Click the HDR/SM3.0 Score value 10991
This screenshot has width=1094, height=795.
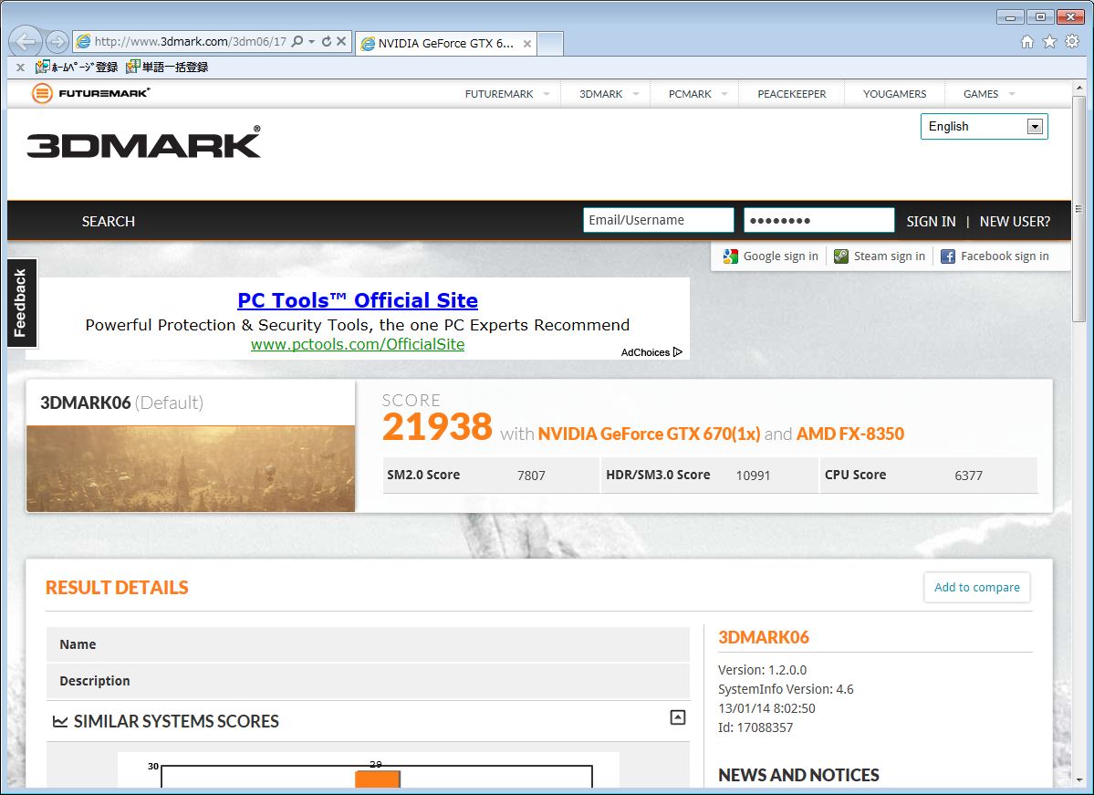point(753,476)
